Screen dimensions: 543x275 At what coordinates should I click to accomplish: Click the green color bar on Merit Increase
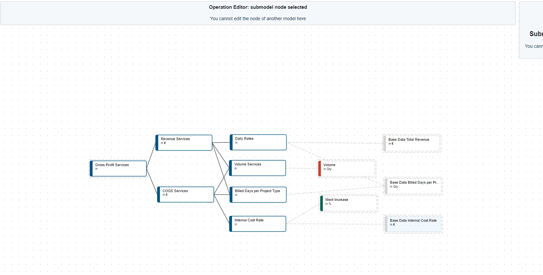[322, 203]
